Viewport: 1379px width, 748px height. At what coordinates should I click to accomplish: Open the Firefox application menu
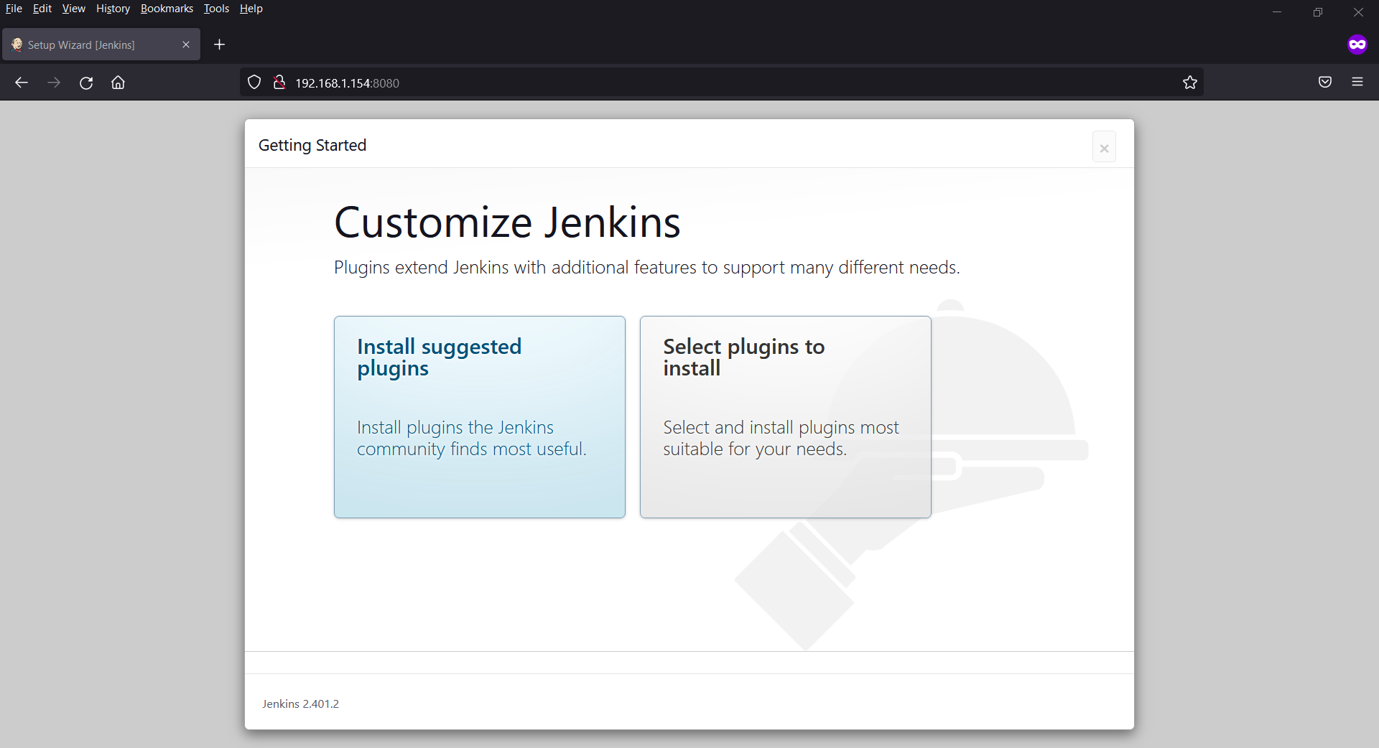coord(1357,83)
